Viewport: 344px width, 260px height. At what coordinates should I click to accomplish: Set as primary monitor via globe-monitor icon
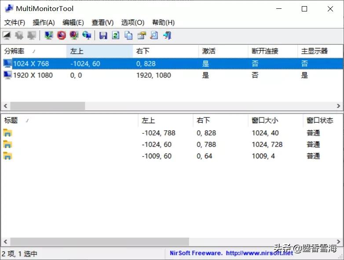click(x=87, y=35)
